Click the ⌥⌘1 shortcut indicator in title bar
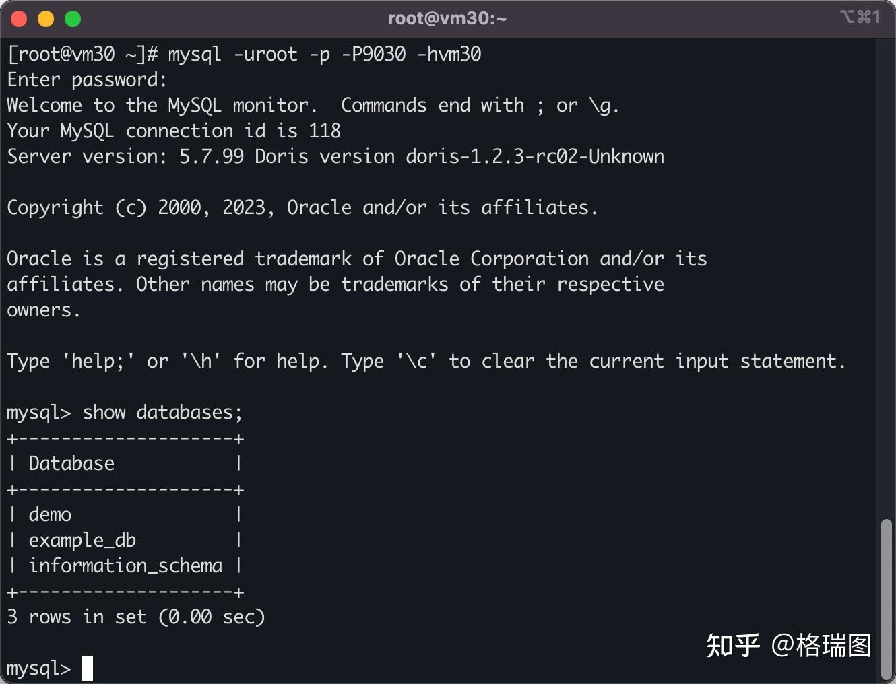The height and width of the screenshot is (684, 896). coord(860,17)
